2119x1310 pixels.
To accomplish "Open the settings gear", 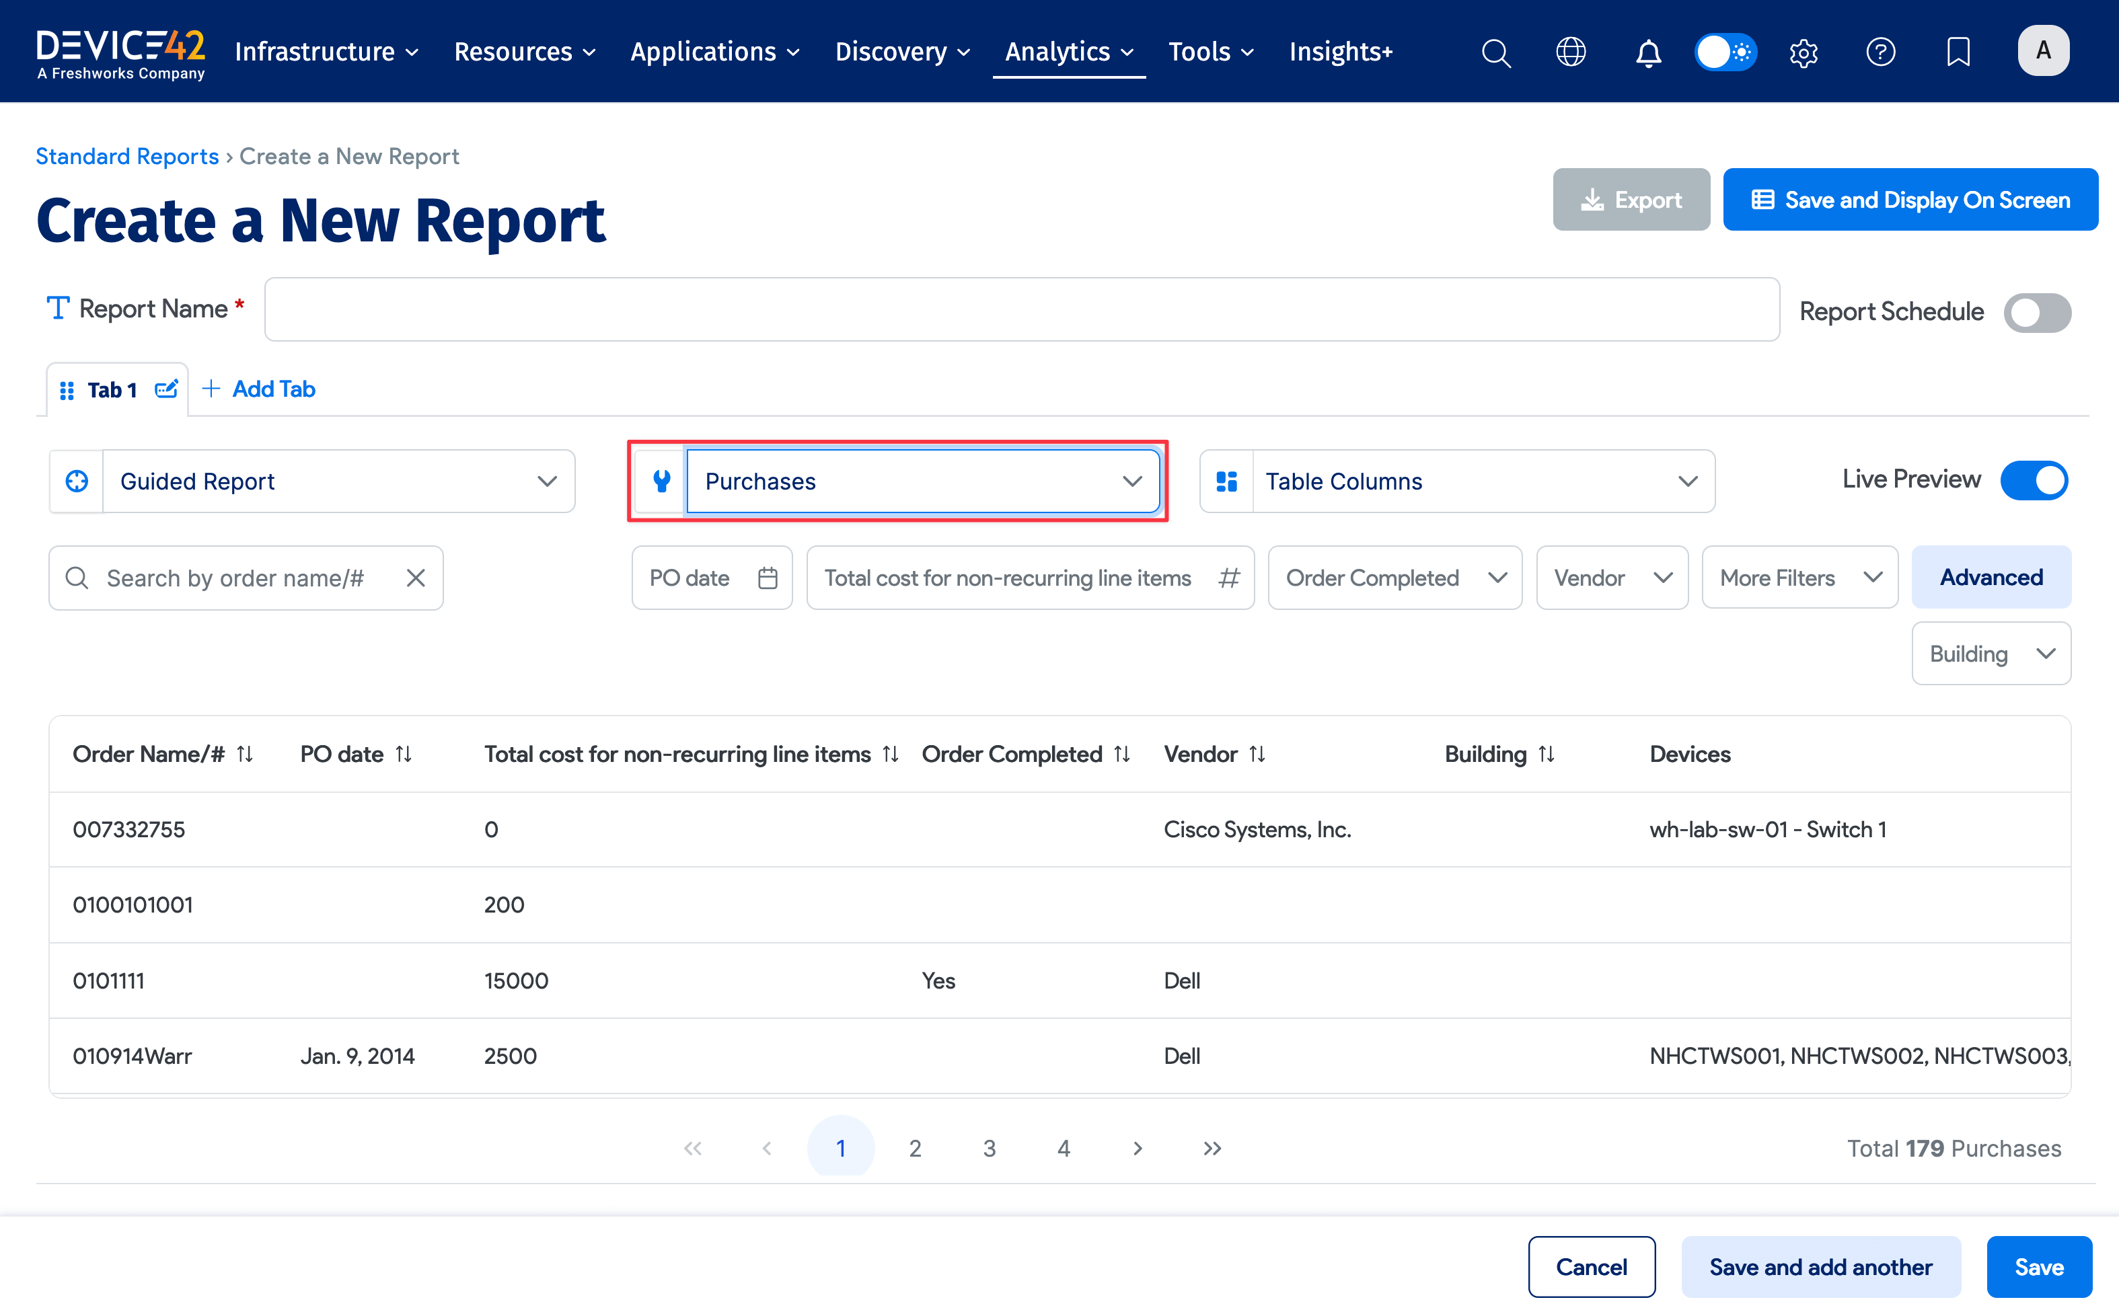I will point(1804,52).
